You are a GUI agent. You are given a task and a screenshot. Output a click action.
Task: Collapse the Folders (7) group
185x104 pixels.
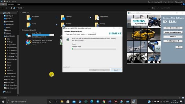(x=21, y=13)
